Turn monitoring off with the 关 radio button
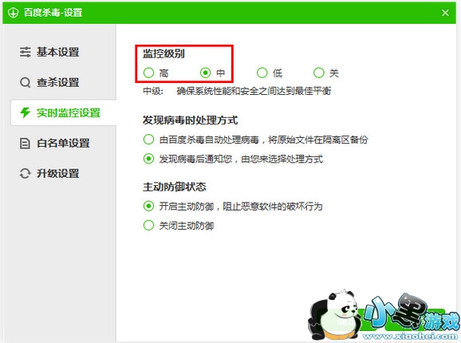Screen dimensions: 461x343 click(x=319, y=73)
